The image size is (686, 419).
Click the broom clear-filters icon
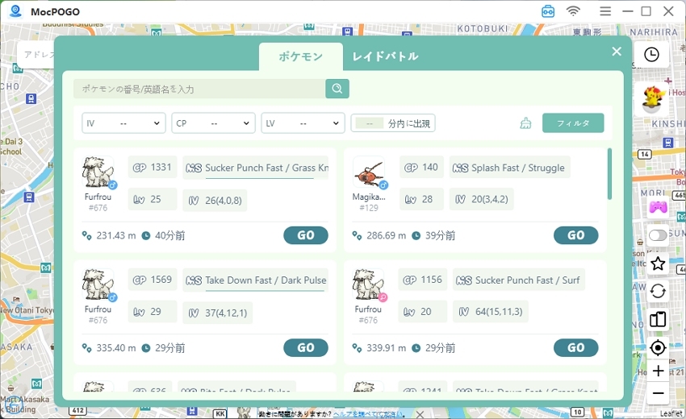coord(525,123)
